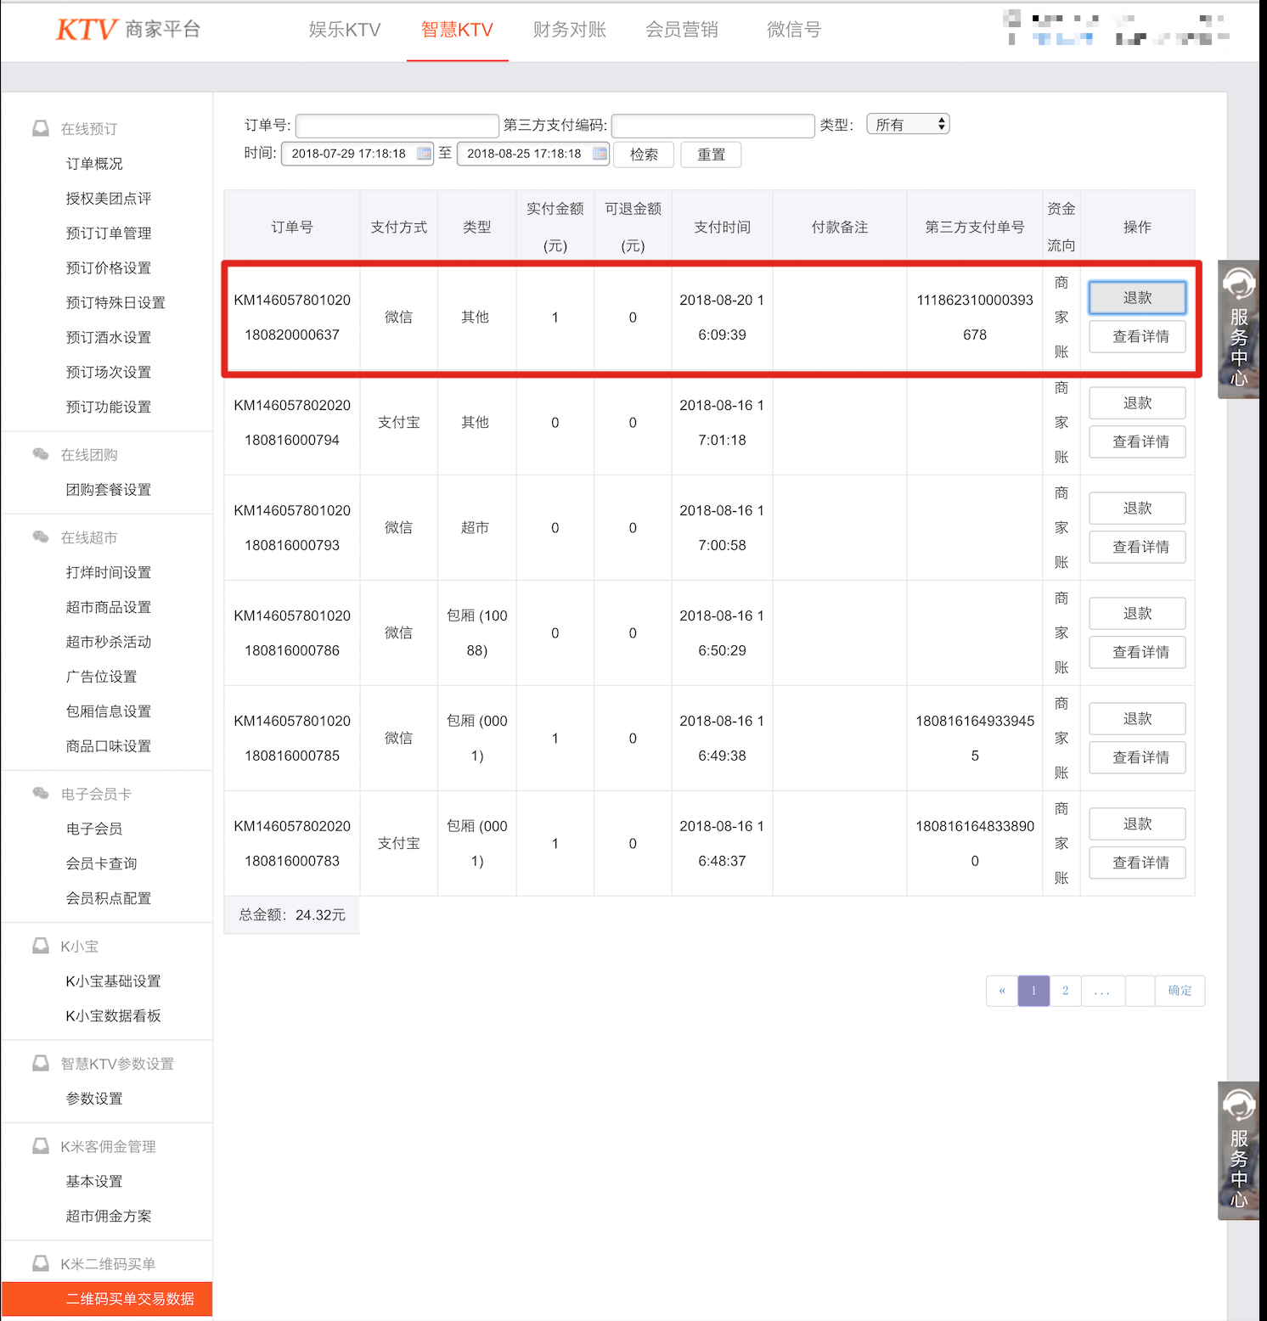1267x1321 pixels.
Task: Click the start time field 2018-07-29
Action: [x=358, y=154]
